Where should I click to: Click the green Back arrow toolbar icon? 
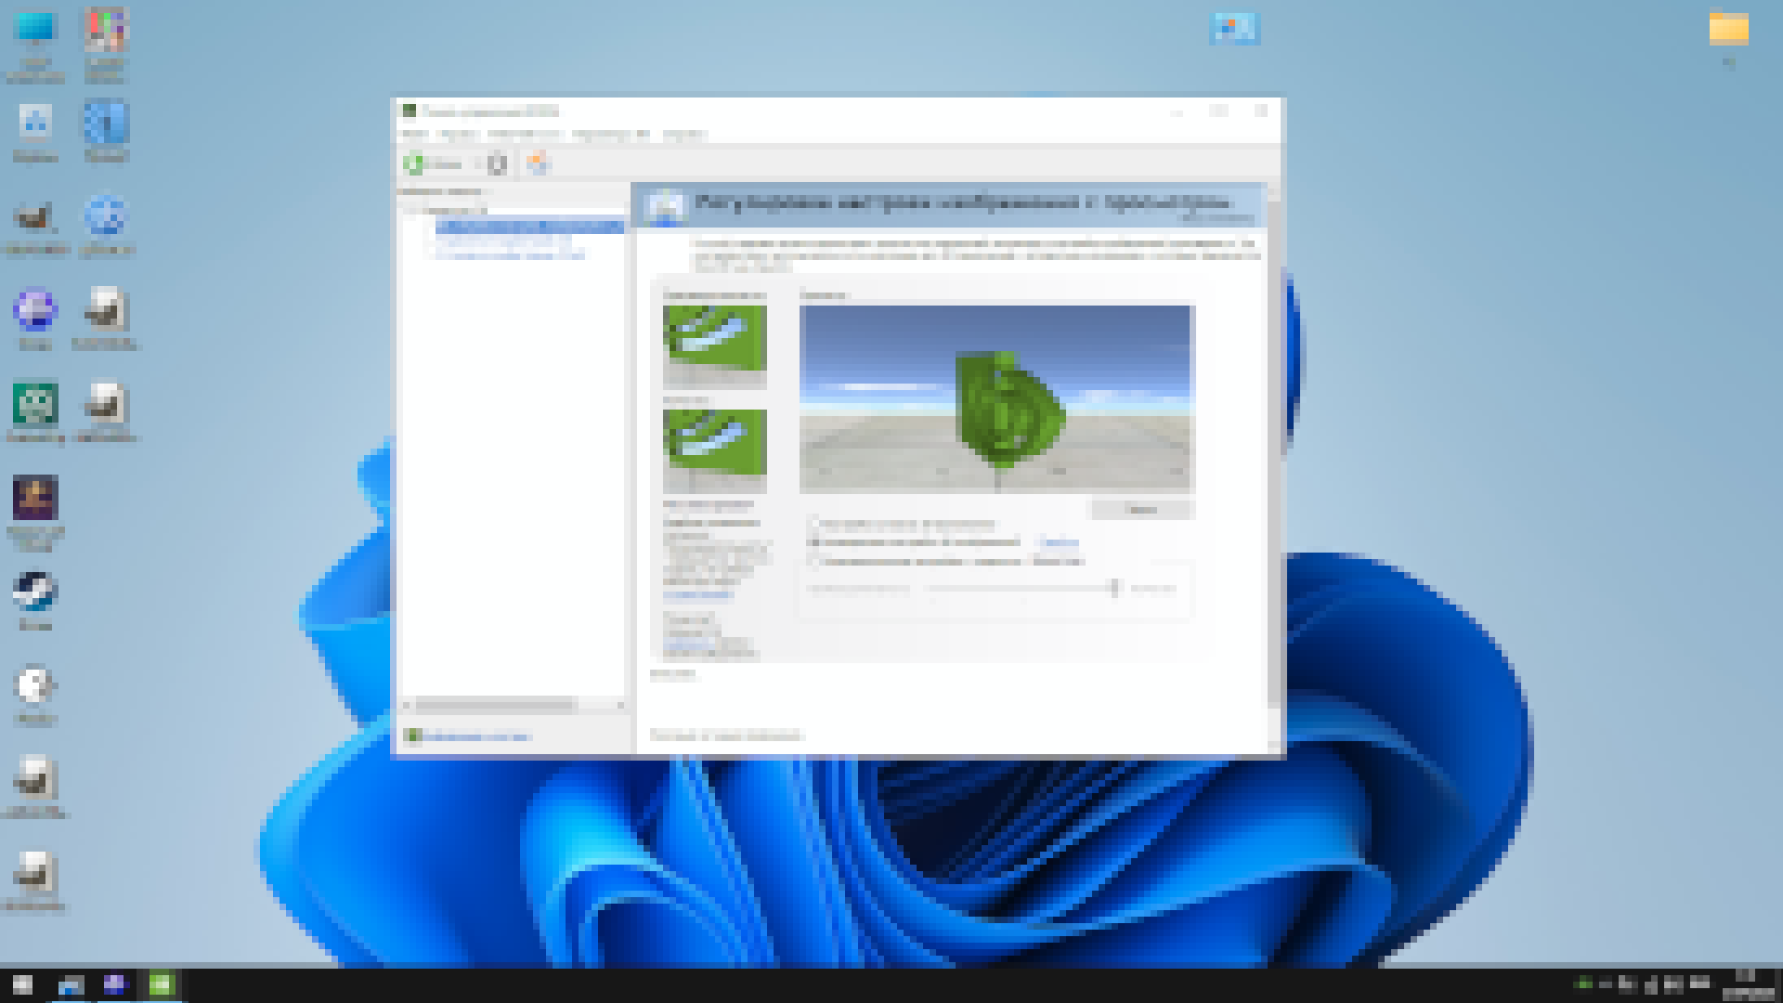pos(415,164)
